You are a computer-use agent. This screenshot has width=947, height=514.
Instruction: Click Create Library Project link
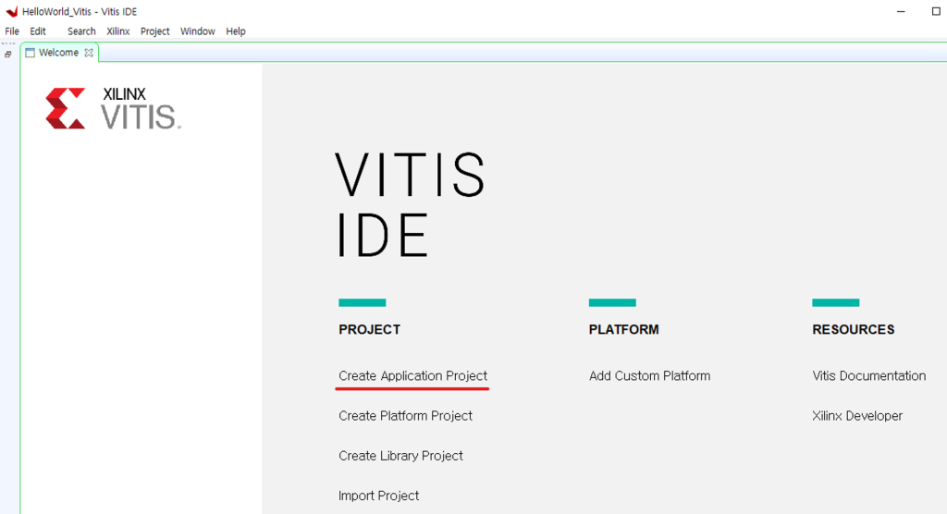(400, 456)
